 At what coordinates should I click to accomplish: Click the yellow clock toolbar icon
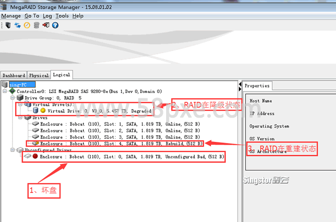[x=27, y=25]
